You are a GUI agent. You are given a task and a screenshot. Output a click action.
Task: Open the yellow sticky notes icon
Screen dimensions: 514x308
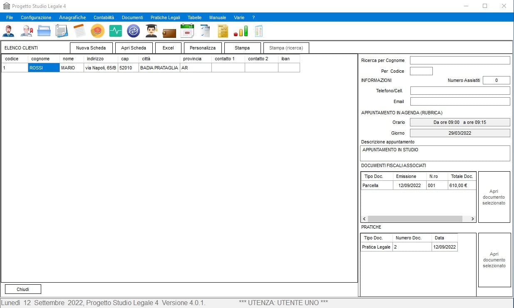pyautogui.click(x=223, y=31)
